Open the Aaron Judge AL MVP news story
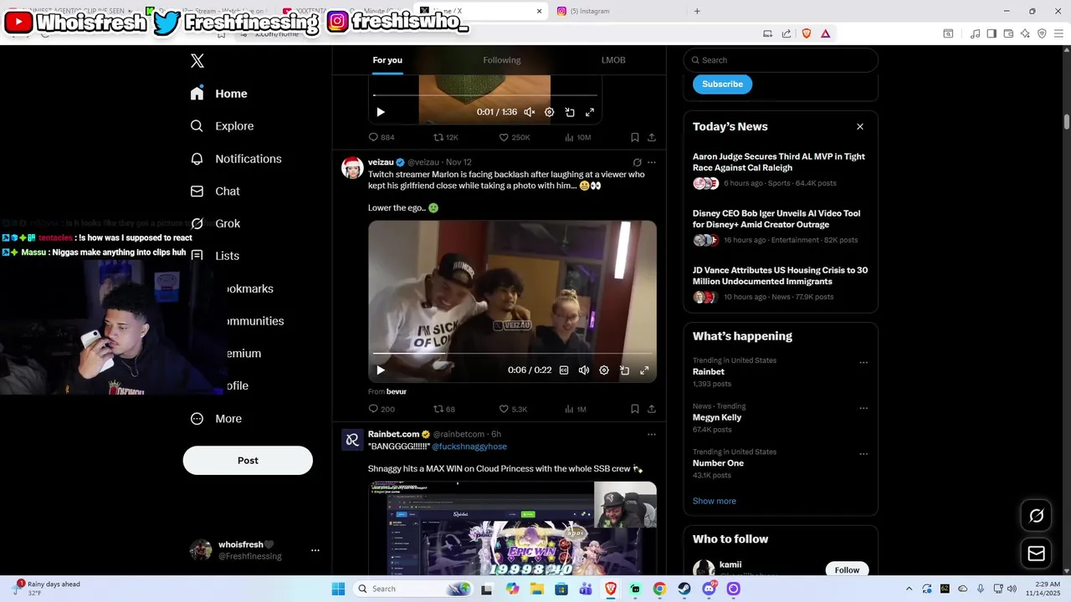Screen dimensions: 1071x602 [x=779, y=170]
